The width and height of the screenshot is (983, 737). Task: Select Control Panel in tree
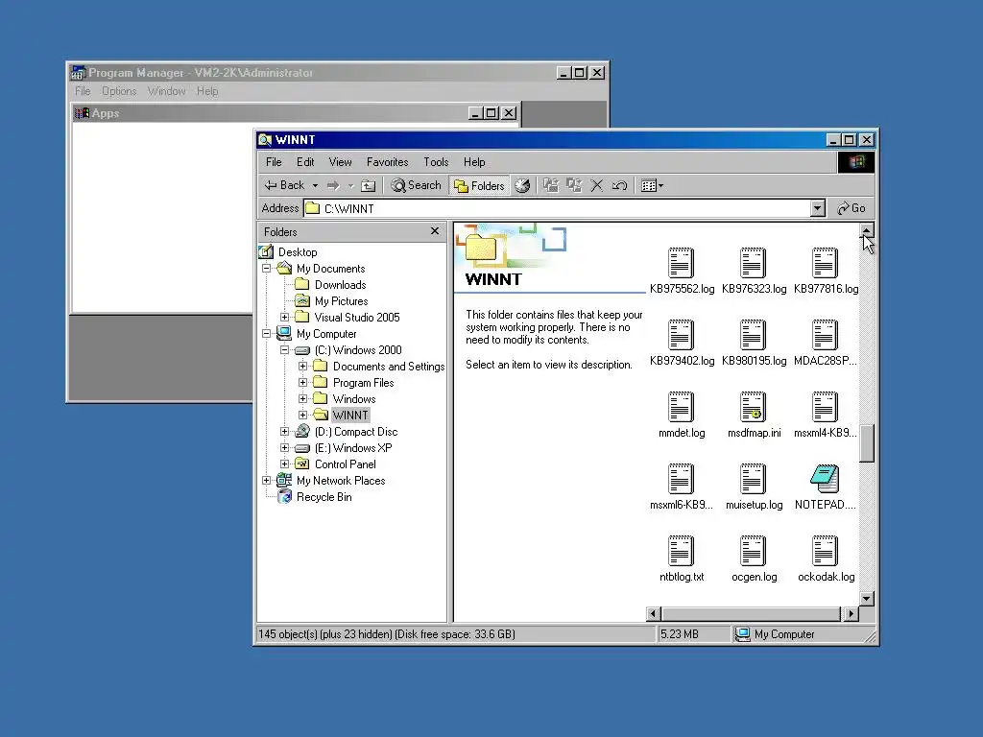(x=345, y=464)
